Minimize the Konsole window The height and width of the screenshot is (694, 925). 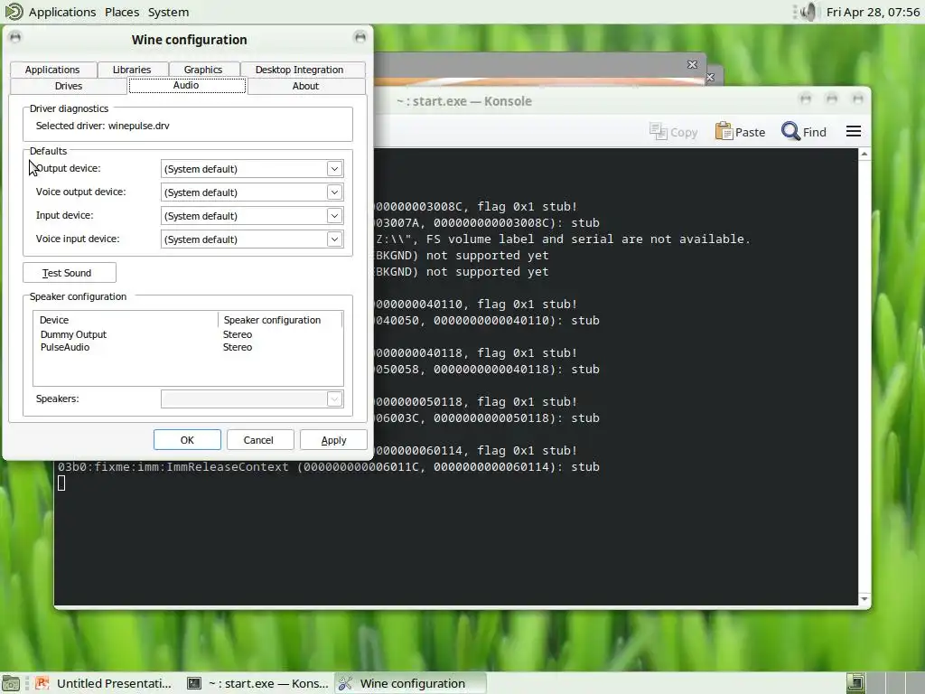pyautogui.click(x=805, y=99)
